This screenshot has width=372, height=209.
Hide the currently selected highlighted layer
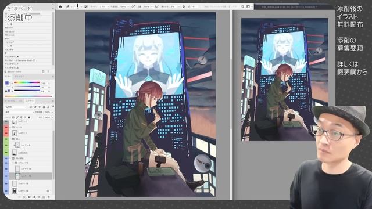(x=6, y=176)
